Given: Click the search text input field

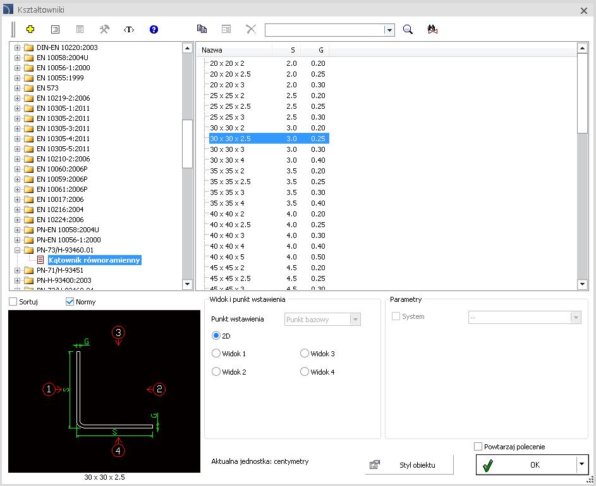Looking at the screenshot, I should pos(324,30).
